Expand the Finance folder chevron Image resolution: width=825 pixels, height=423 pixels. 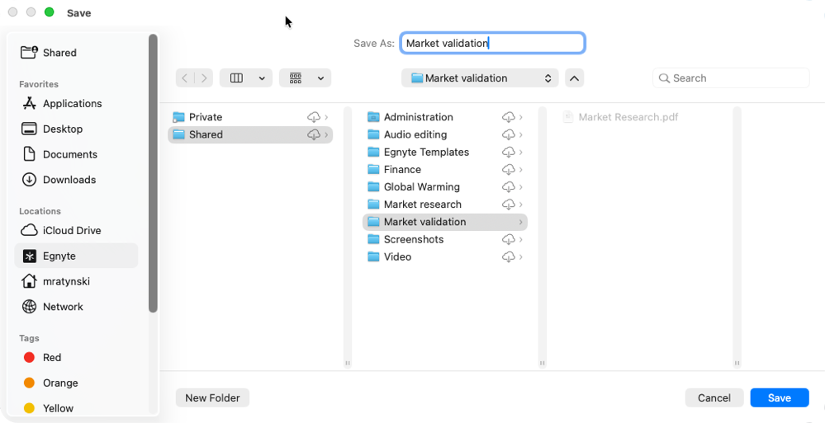(x=521, y=169)
